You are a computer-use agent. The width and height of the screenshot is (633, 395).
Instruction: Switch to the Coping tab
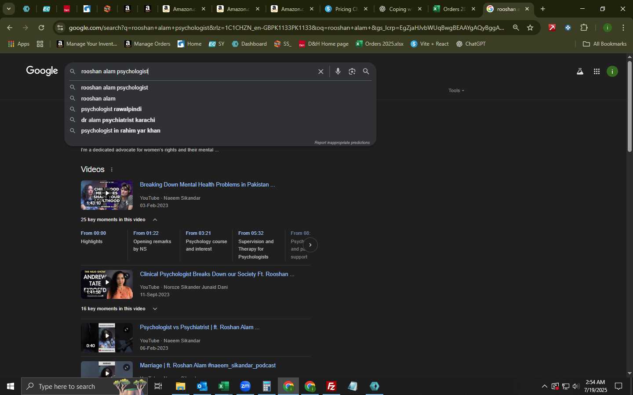point(400,9)
